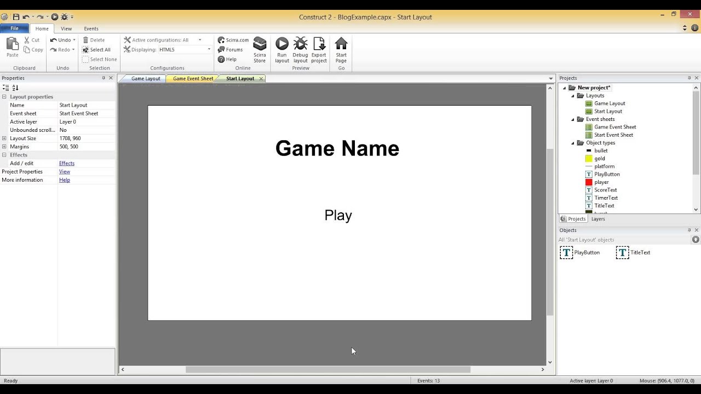Sort properties alphabetically
This screenshot has width=701, height=394.
tap(15, 88)
